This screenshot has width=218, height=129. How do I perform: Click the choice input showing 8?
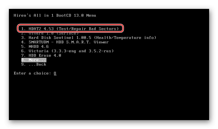[55, 73]
